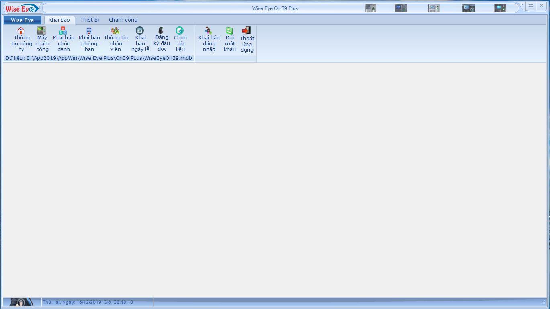Click Khai báo ngày lễ calendar icon

140,30
